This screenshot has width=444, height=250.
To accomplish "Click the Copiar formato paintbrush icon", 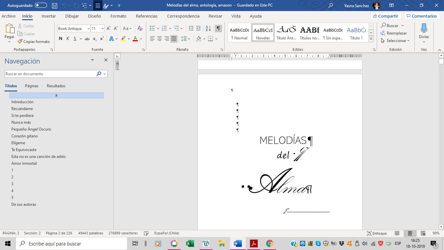I will 20,42.
